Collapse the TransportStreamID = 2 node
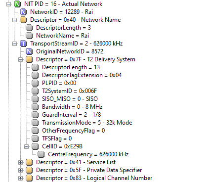This screenshot has width=209, height=182. click(14, 44)
